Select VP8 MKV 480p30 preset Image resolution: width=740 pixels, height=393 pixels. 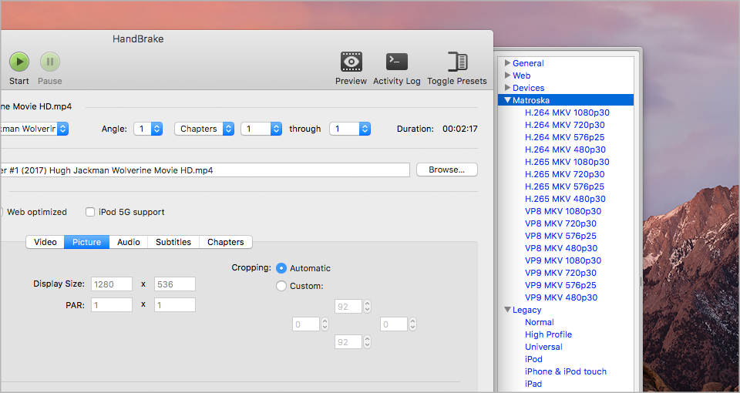[x=561, y=248]
